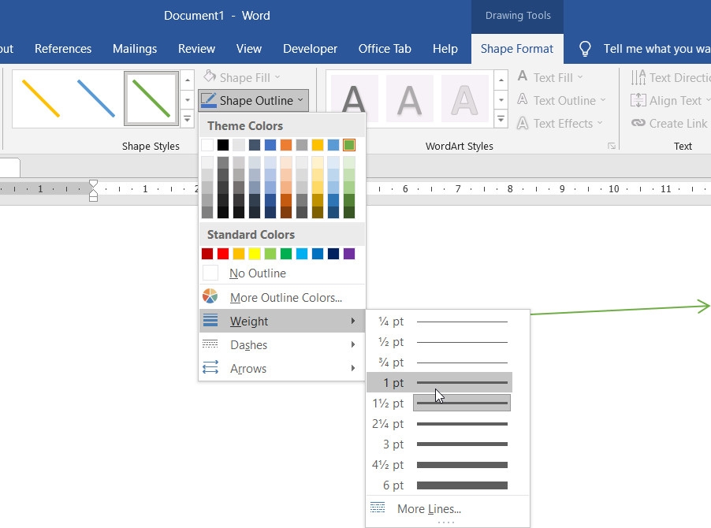This screenshot has height=528, width=711.
Task: Pick the standard red color swatch
Action: (223, 254)
